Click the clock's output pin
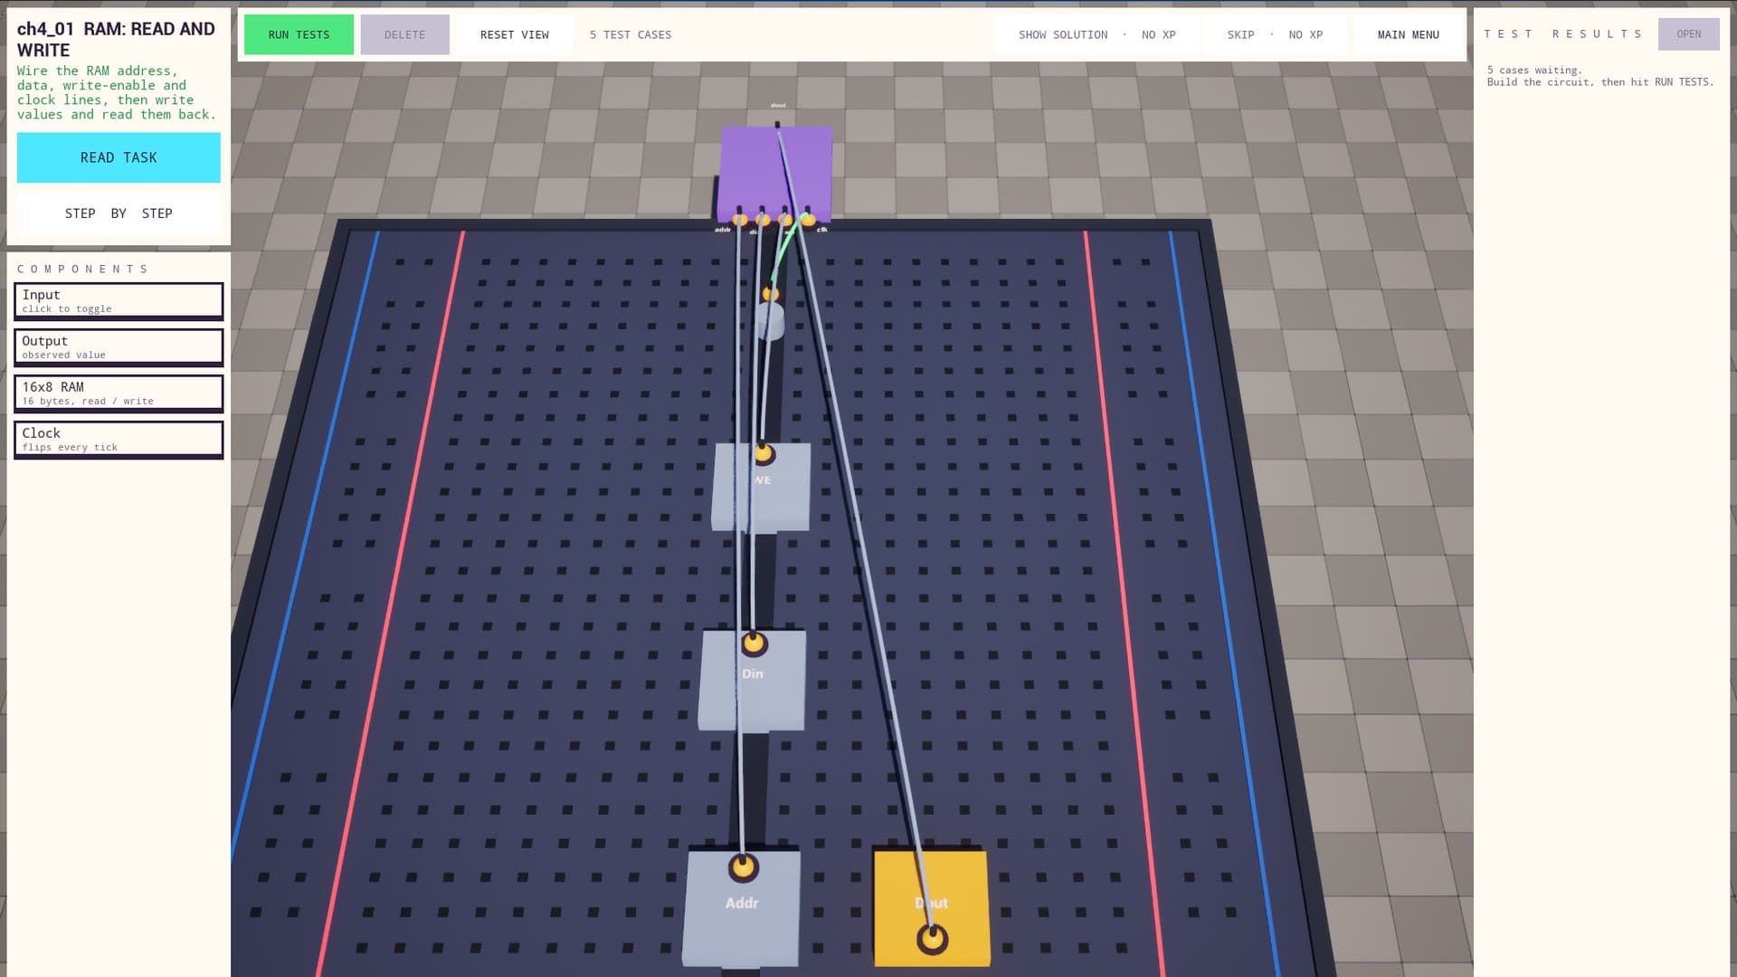This screenshot has height=977, width=1737. click(x=770, y=293)
